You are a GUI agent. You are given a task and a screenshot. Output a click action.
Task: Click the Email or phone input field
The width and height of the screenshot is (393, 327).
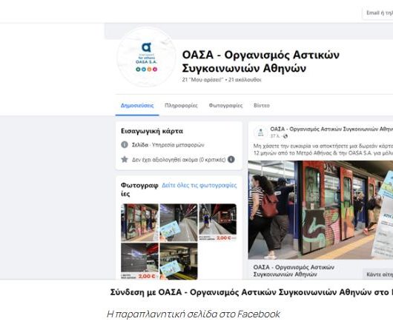pos(377,13)
